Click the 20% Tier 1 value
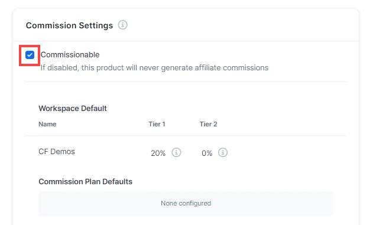The image size is (373, 225). click(158, 153)
